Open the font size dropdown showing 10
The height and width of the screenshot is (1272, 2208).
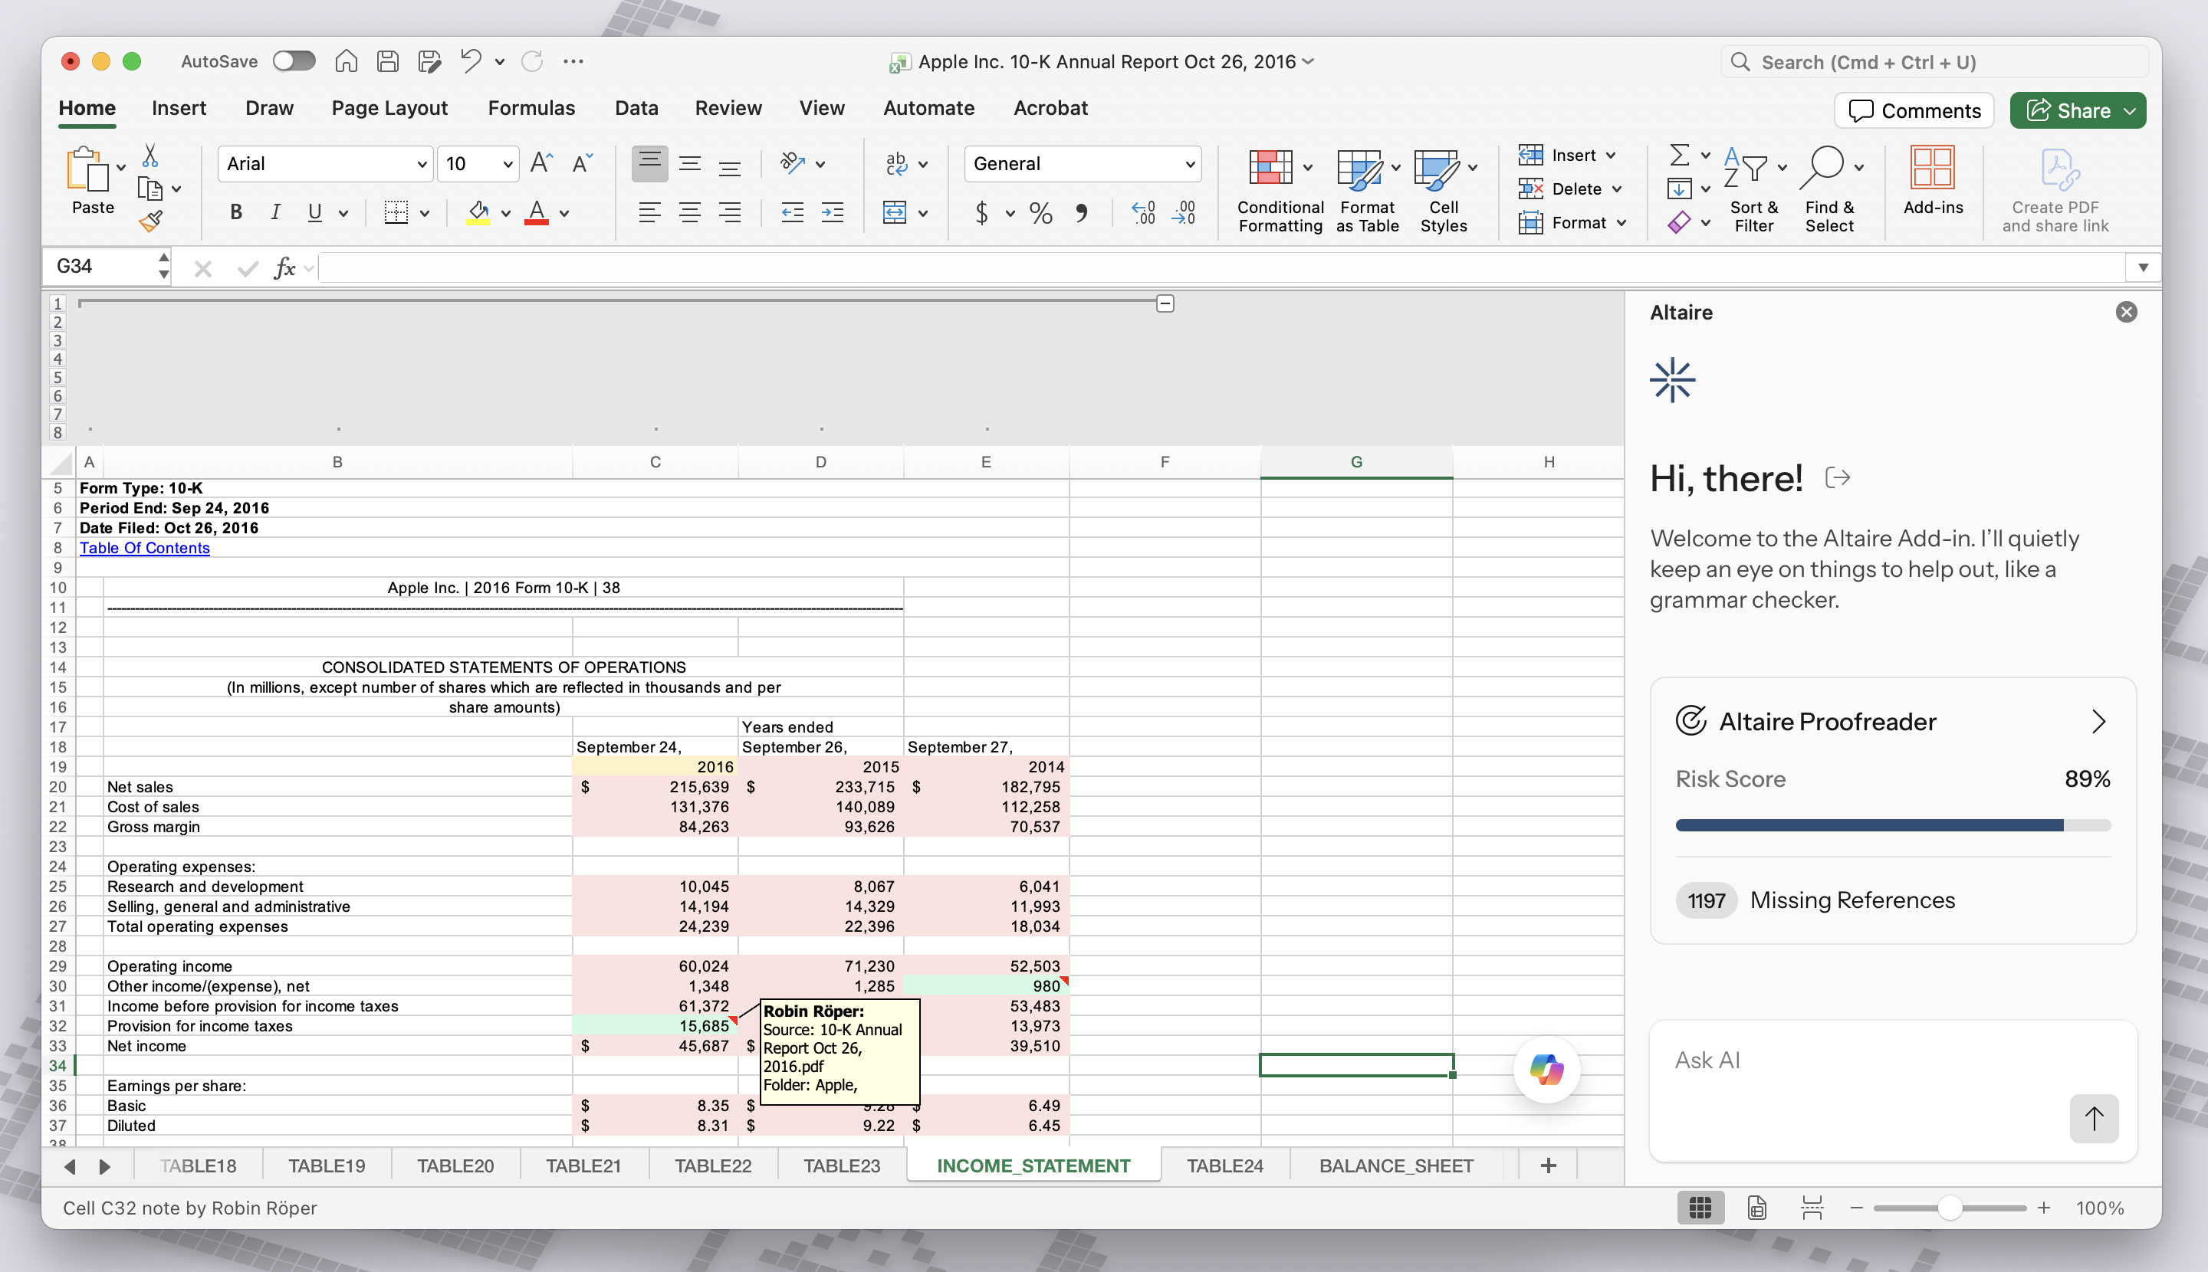[508, 164]
